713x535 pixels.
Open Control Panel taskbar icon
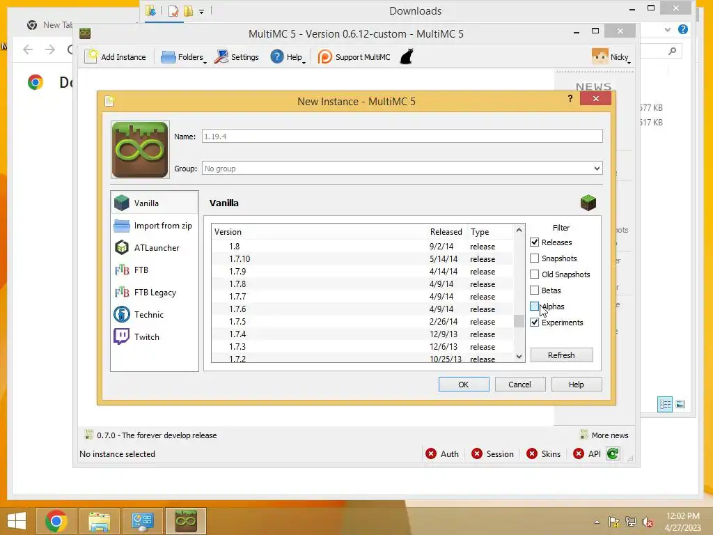[142, 521]
